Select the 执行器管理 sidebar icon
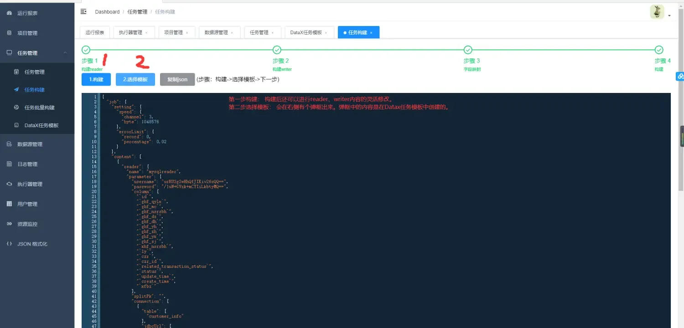The image size is (684, 328). 10,184
